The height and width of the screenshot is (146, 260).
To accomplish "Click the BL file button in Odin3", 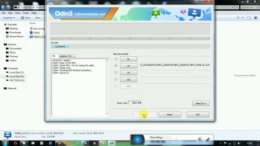I will 128,59.
